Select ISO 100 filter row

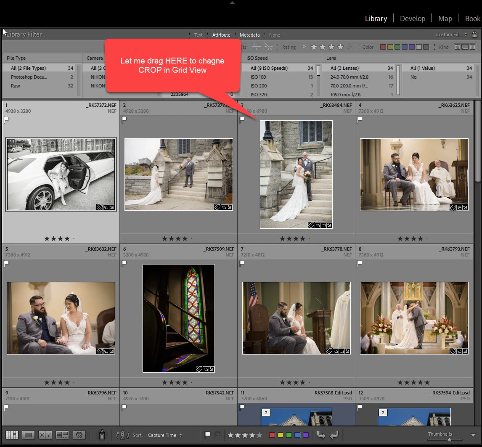point(279,77)
